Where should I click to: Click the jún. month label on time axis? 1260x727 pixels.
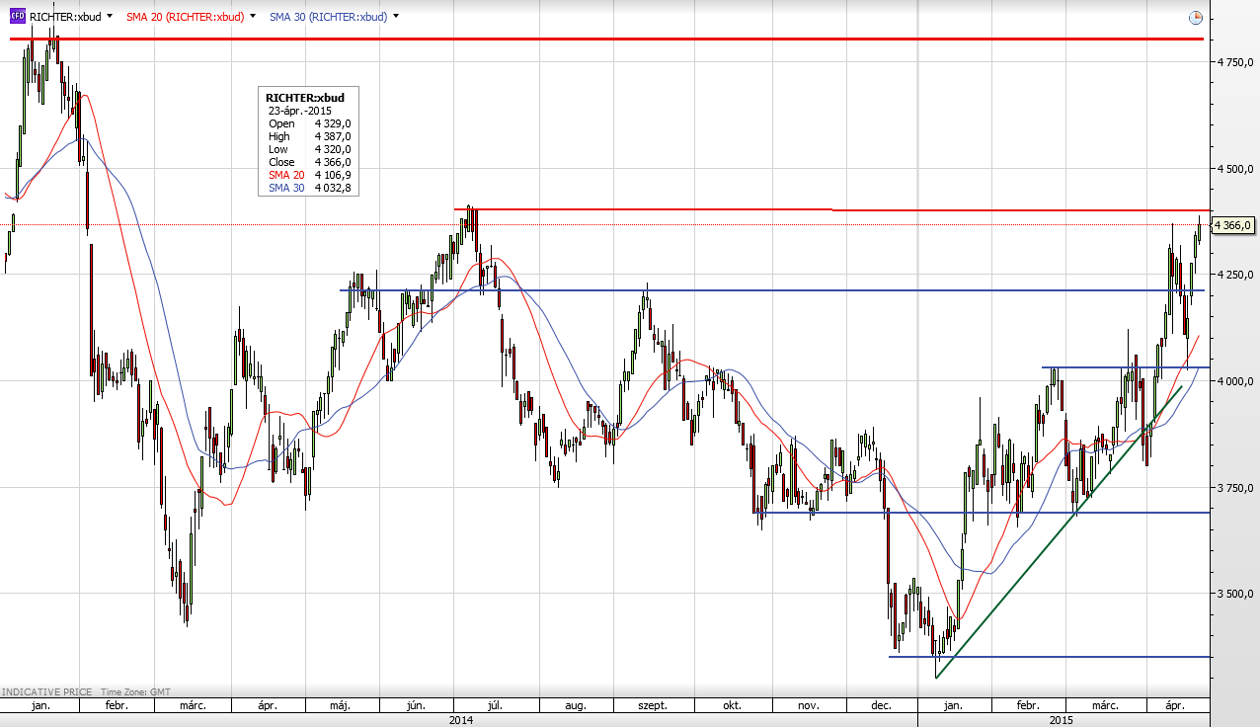(x=416, y=706)
